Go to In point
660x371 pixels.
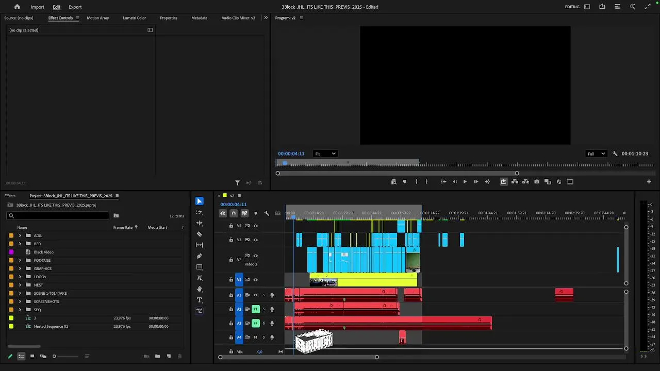tap(443, 181)
